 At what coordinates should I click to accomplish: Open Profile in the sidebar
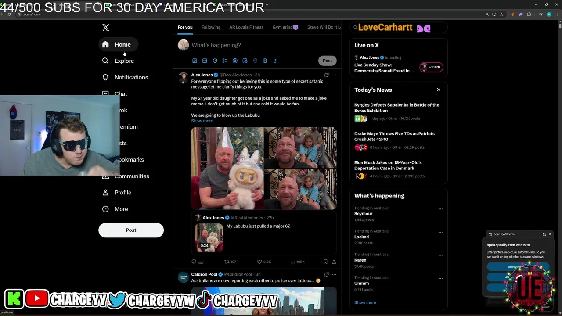pos(117,193)
